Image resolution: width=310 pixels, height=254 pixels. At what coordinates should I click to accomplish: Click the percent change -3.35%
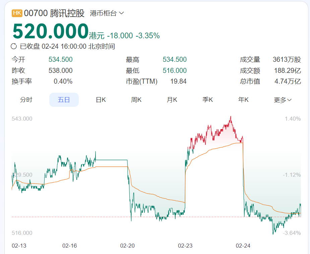147,36
